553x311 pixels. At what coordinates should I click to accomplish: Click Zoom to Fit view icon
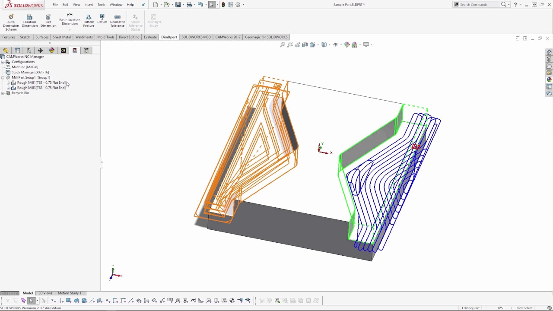pyautogui.click(x=283, y=44)
